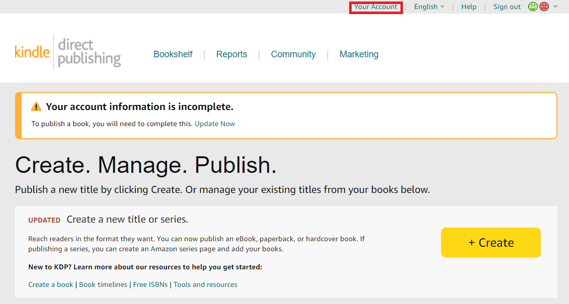Click the yellow + Create button
Screen dimensions: 569x304
(491, 242)
